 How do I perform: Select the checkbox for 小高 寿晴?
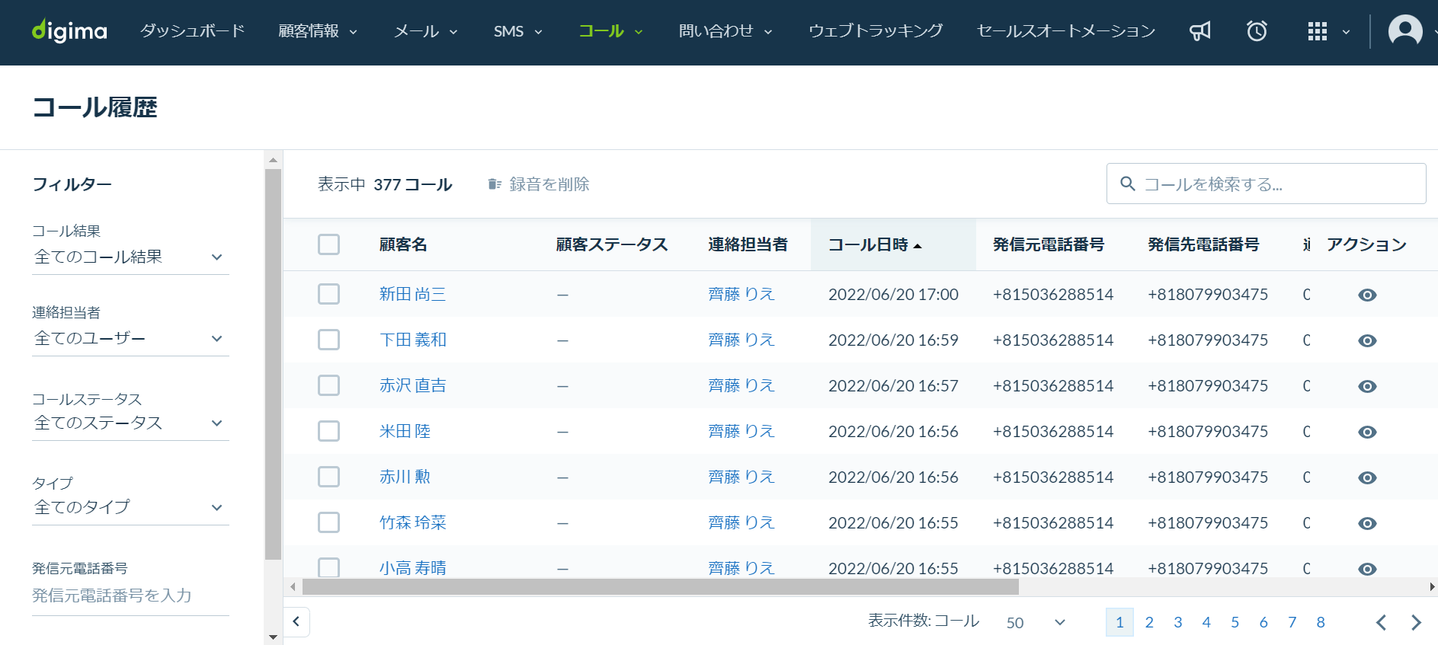328,567
